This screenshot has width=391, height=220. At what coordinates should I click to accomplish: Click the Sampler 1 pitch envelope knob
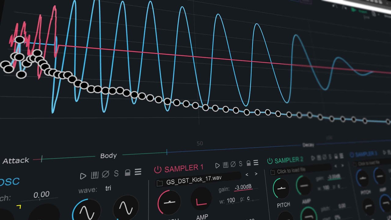169,202
